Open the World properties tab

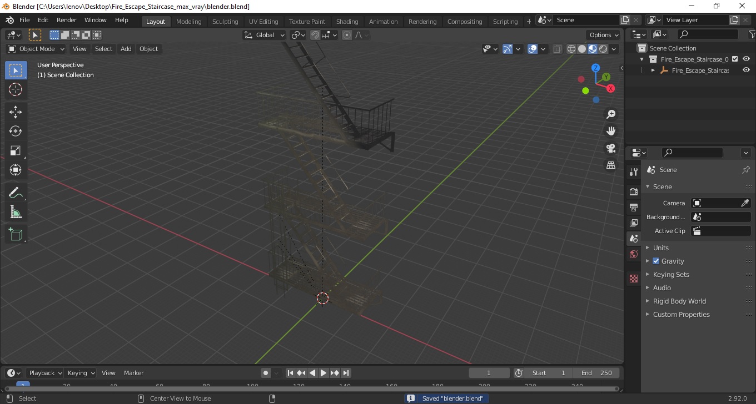[x=634, y=254]
